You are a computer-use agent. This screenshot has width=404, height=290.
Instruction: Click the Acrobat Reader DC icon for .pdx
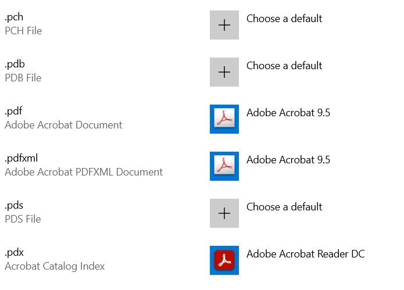(224, 260)
